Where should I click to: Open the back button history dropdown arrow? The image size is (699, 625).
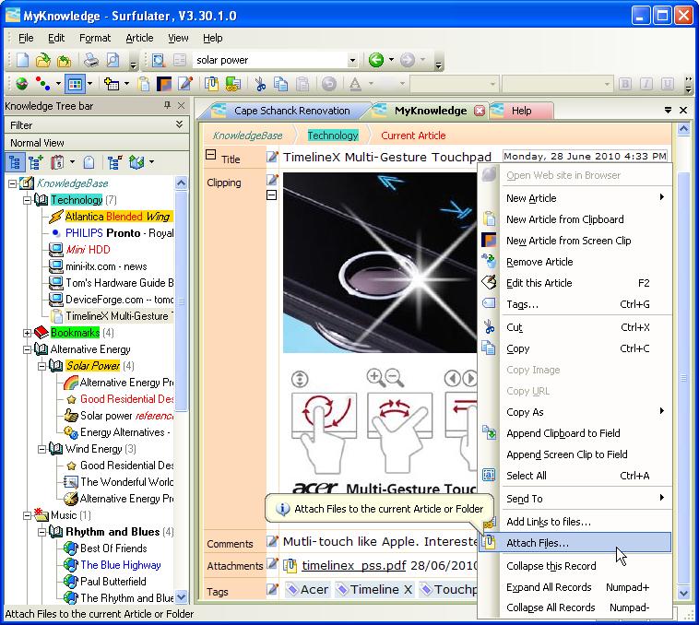[x=391, y=60]
